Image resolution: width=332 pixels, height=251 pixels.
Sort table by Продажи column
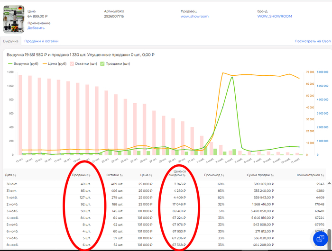(81, 175)
